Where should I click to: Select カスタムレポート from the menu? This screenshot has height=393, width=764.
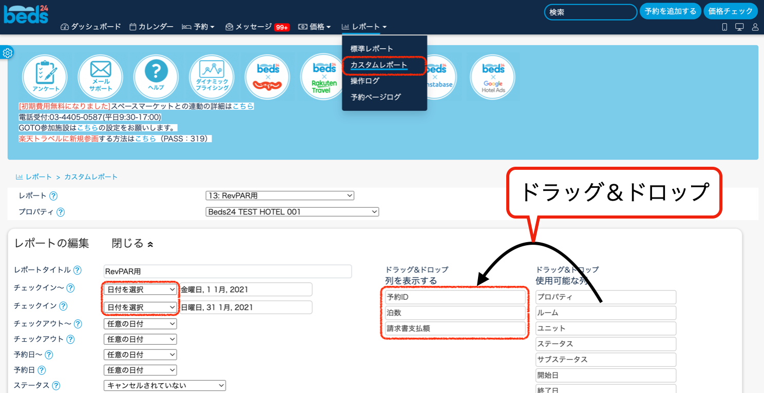[379, 65]
